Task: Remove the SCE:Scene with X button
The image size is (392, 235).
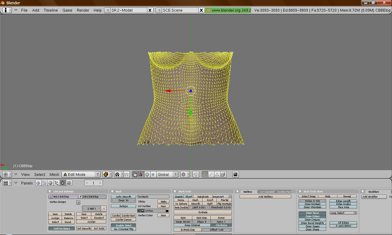Action: (202, 10)
